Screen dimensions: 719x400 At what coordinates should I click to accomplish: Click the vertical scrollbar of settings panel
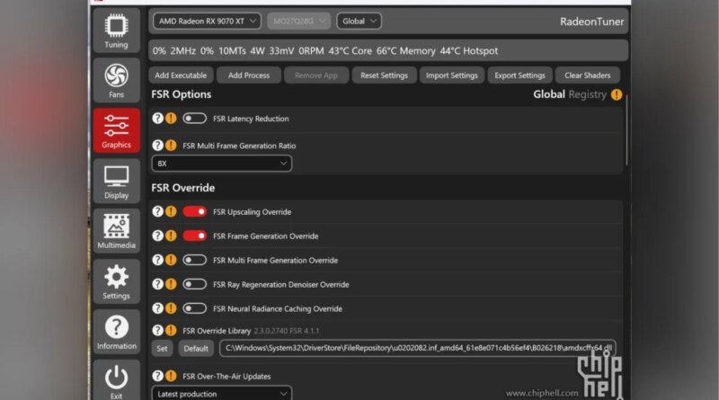pyautogui.click(x=626, y=129)
